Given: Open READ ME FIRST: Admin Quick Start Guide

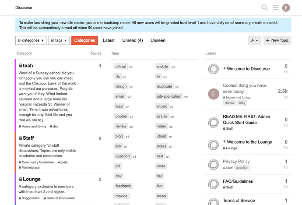Looking at the screenshot, I should (x=246, y=120).
